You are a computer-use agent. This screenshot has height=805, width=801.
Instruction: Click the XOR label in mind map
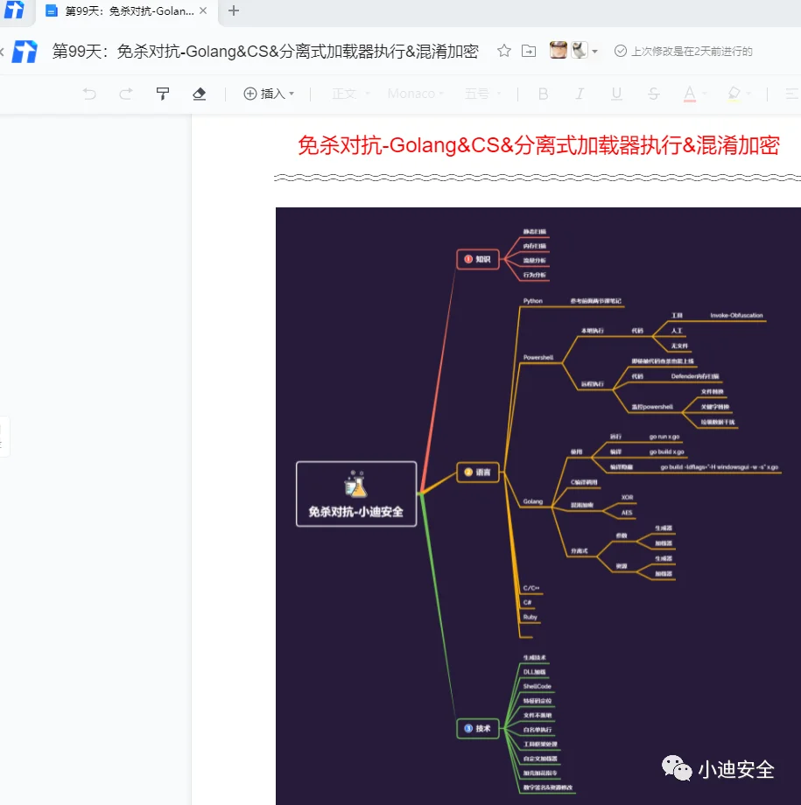click(627, 498)
